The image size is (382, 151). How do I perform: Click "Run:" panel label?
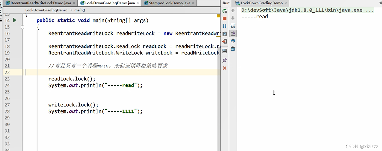226,3
